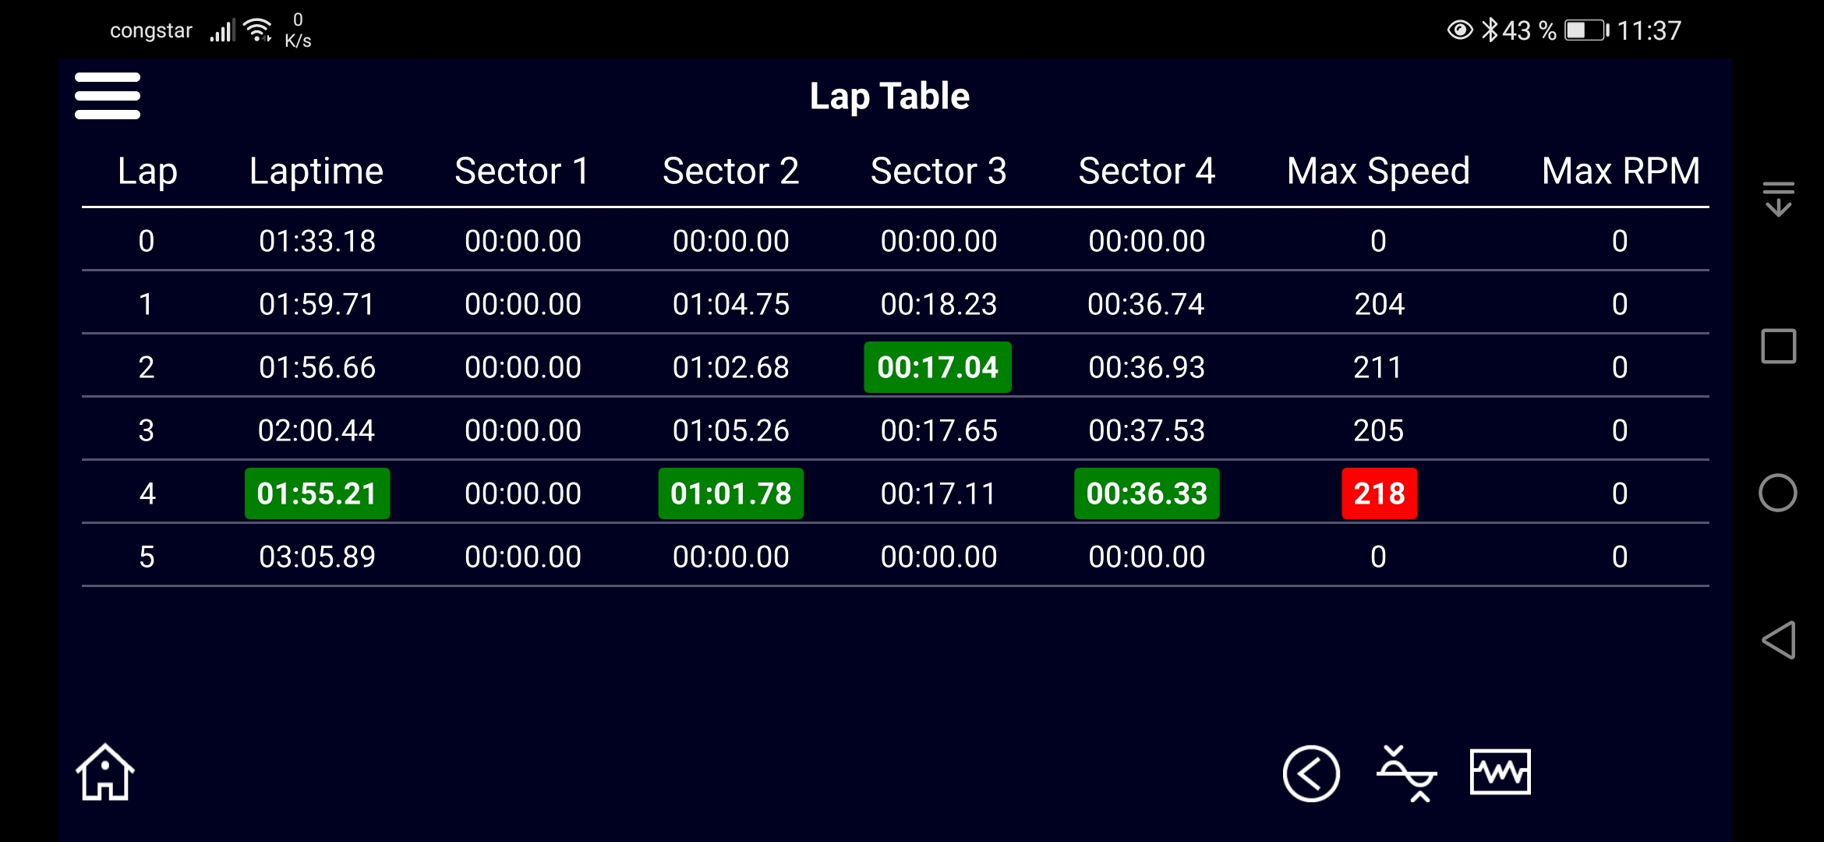The width and height of the screenshot is (1824, 842).
Task: Tap Android home circle button
Action: 1778,493
